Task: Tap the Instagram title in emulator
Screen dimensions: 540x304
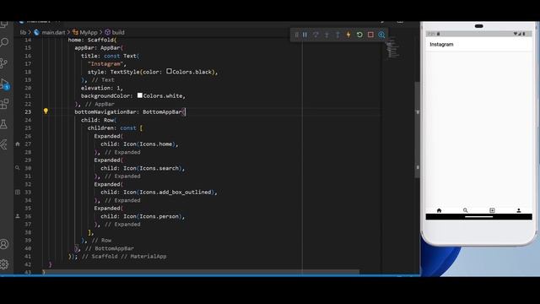Action: point(441,45)
